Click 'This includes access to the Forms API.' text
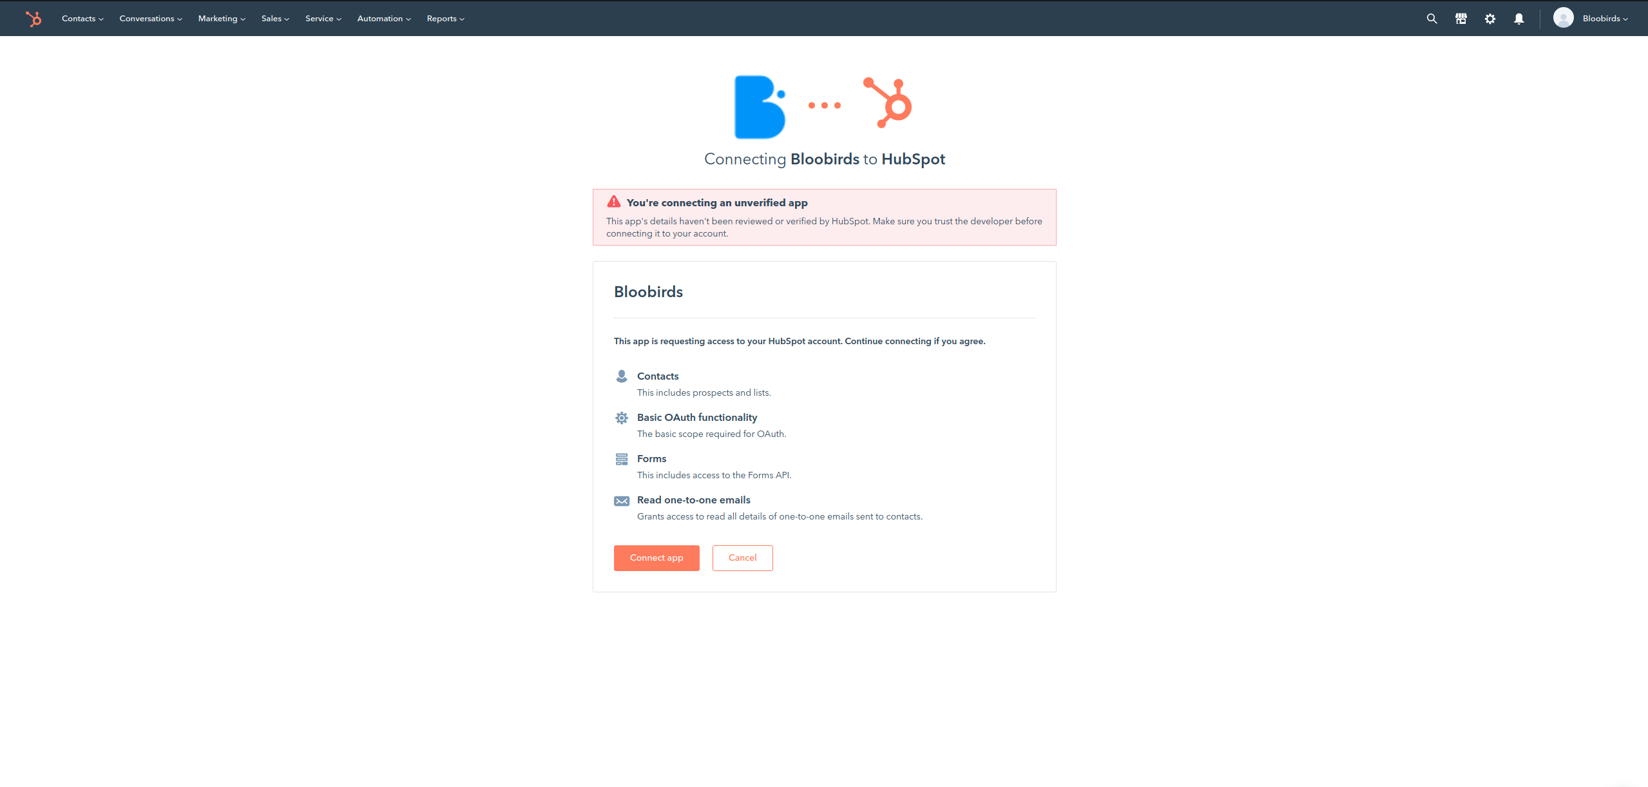The height and width of the screenshot is (787, 1648). click(x=714, y=475)
